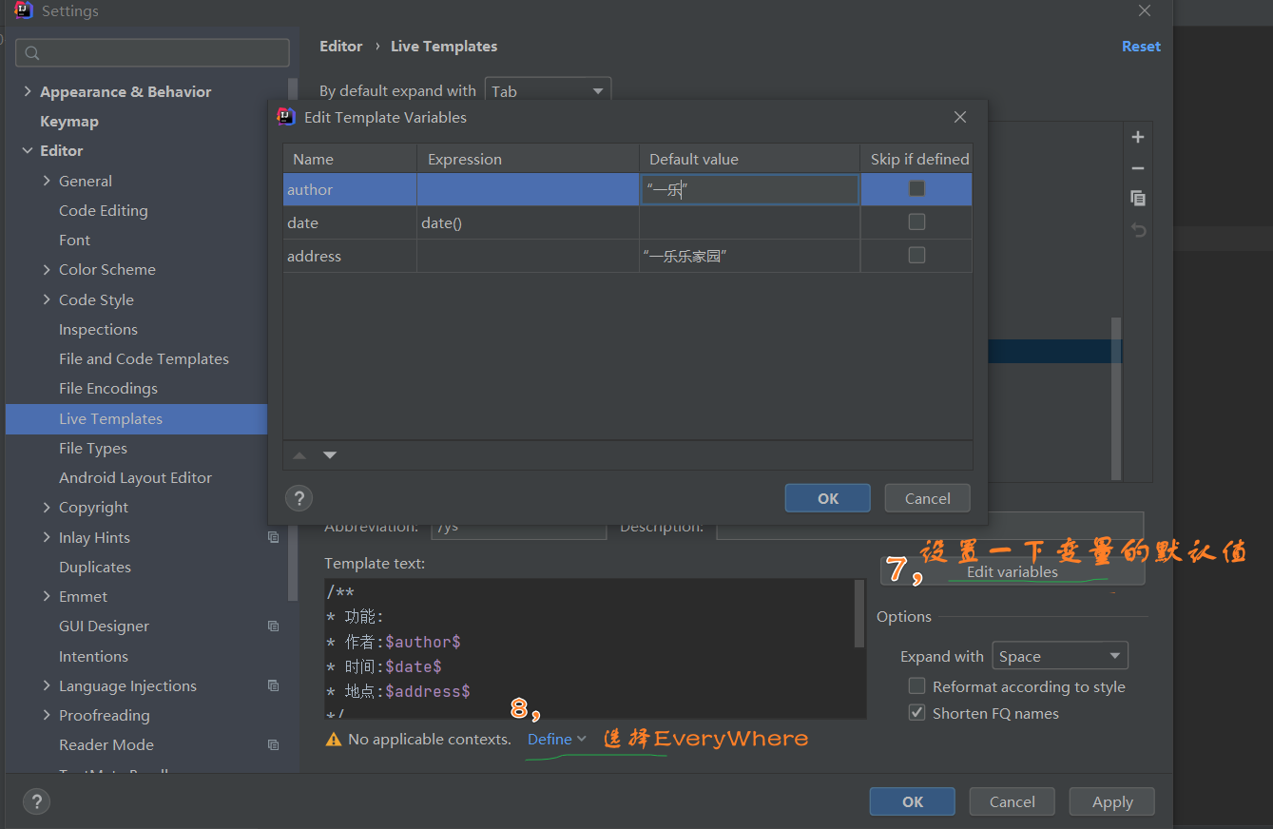Open the By default expand with dropdown
The image size is (1273, 829).
(548, 91)
